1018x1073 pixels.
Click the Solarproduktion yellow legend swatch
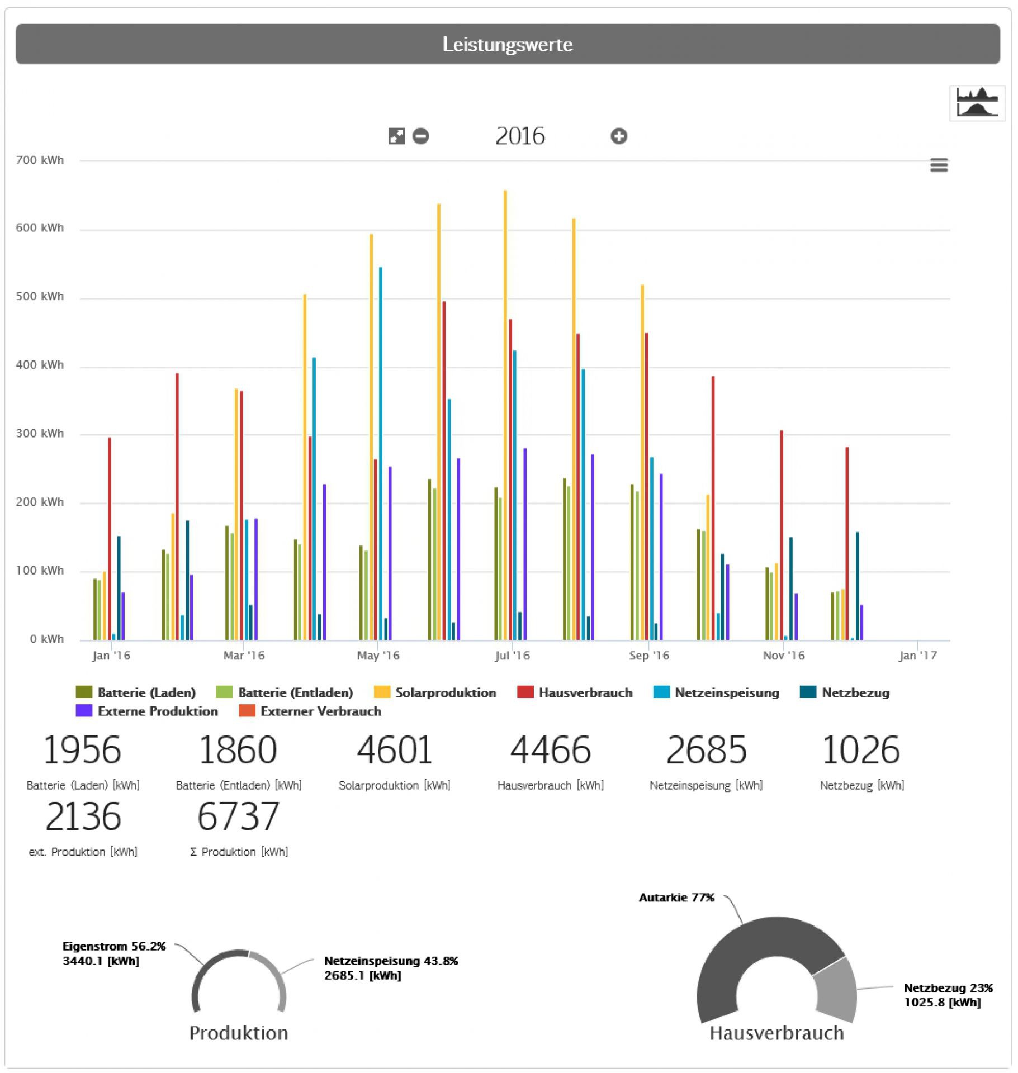point(382,692)
